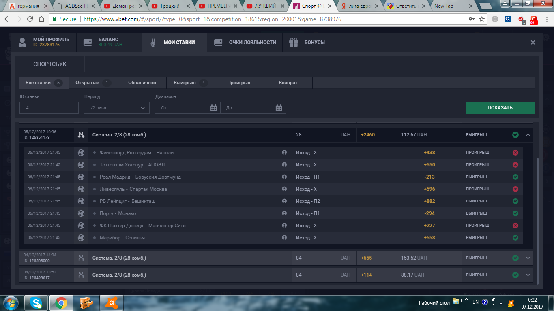Select match РБ Лейпциг - Бешикташ
The image size is (554, 311).
pos(127,201)
